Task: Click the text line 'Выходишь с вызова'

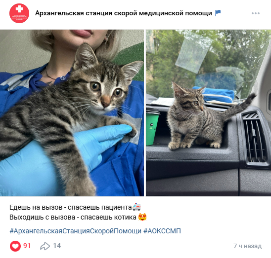Action: (42, 217)
